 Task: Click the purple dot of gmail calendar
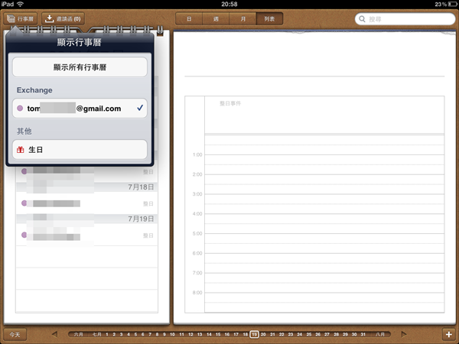20,109
